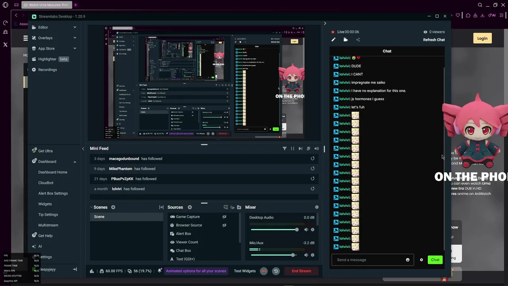The image size is (508, 286).
Task: Toggle Game Capture source visibility
Action: [224, 217]
